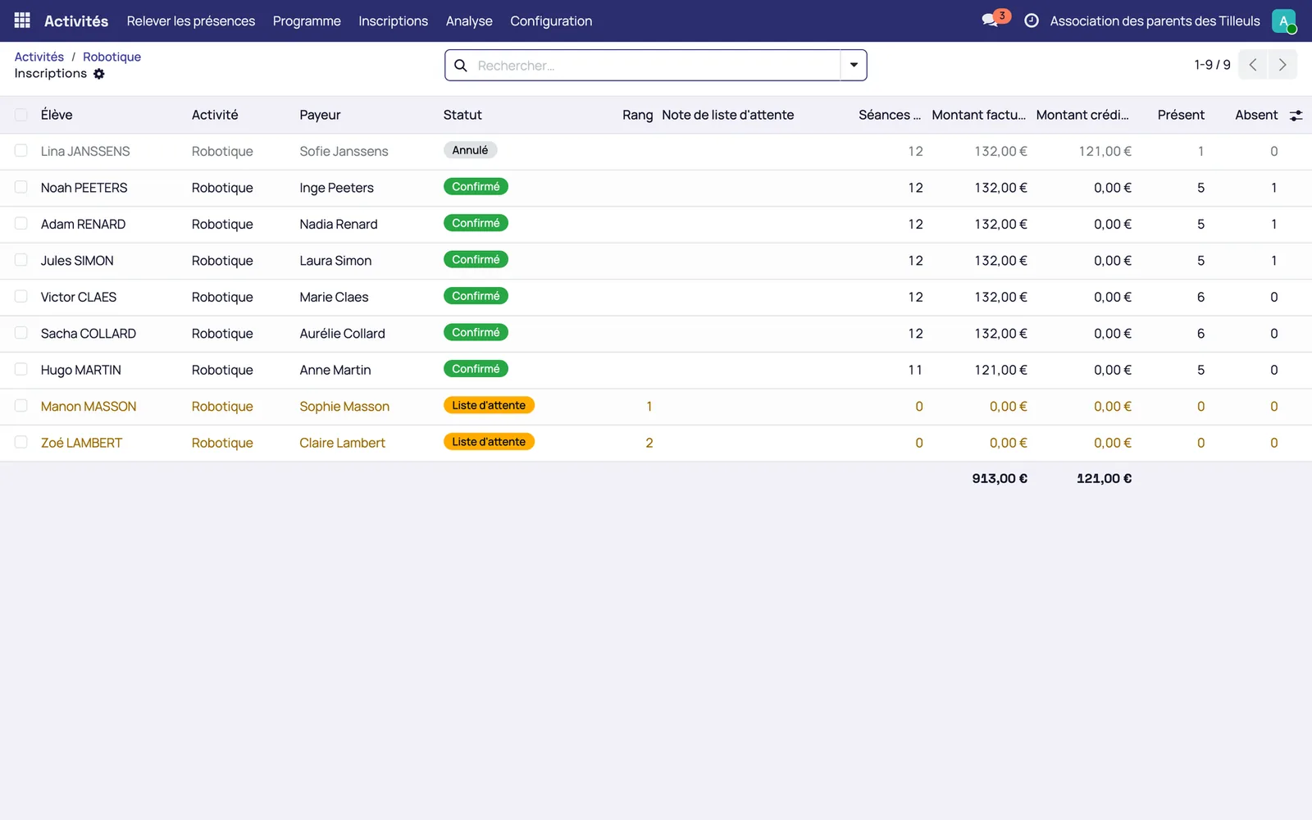Open the user avatar menu
Screen dimensions: 1312x820
1283,20
